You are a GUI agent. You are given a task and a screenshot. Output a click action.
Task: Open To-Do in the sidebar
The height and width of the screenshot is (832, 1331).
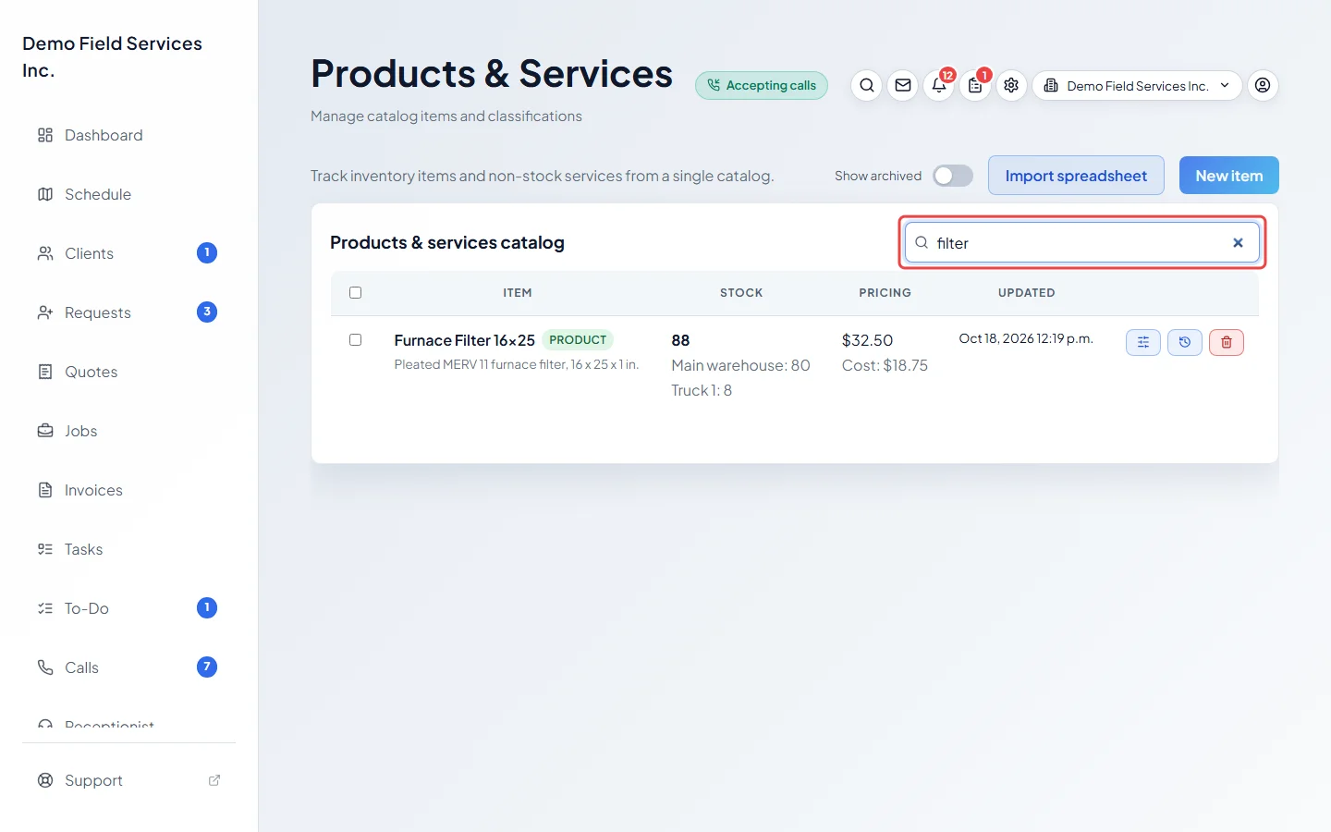pos(128,608)
